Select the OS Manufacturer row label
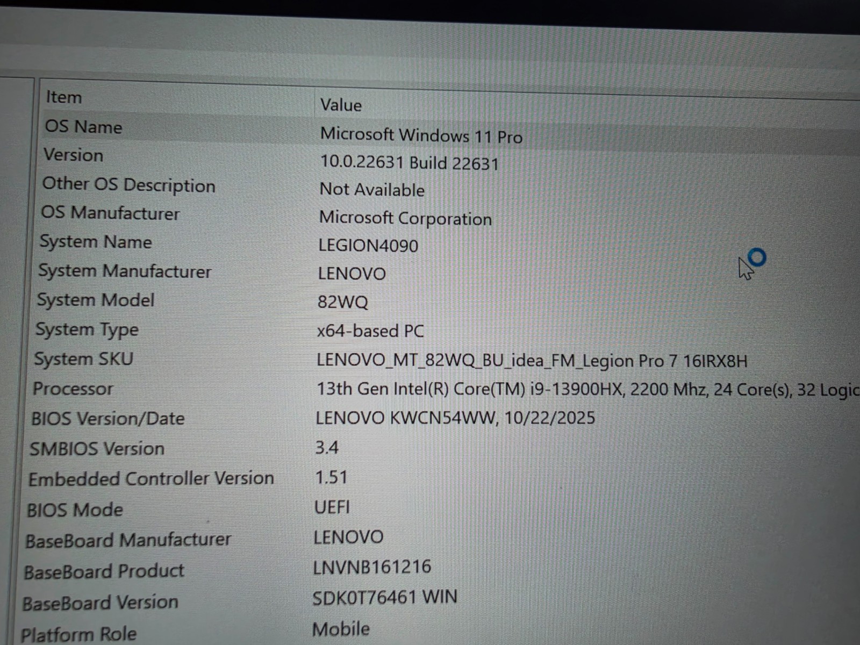 pyautogui.click(x=110, y=213)
